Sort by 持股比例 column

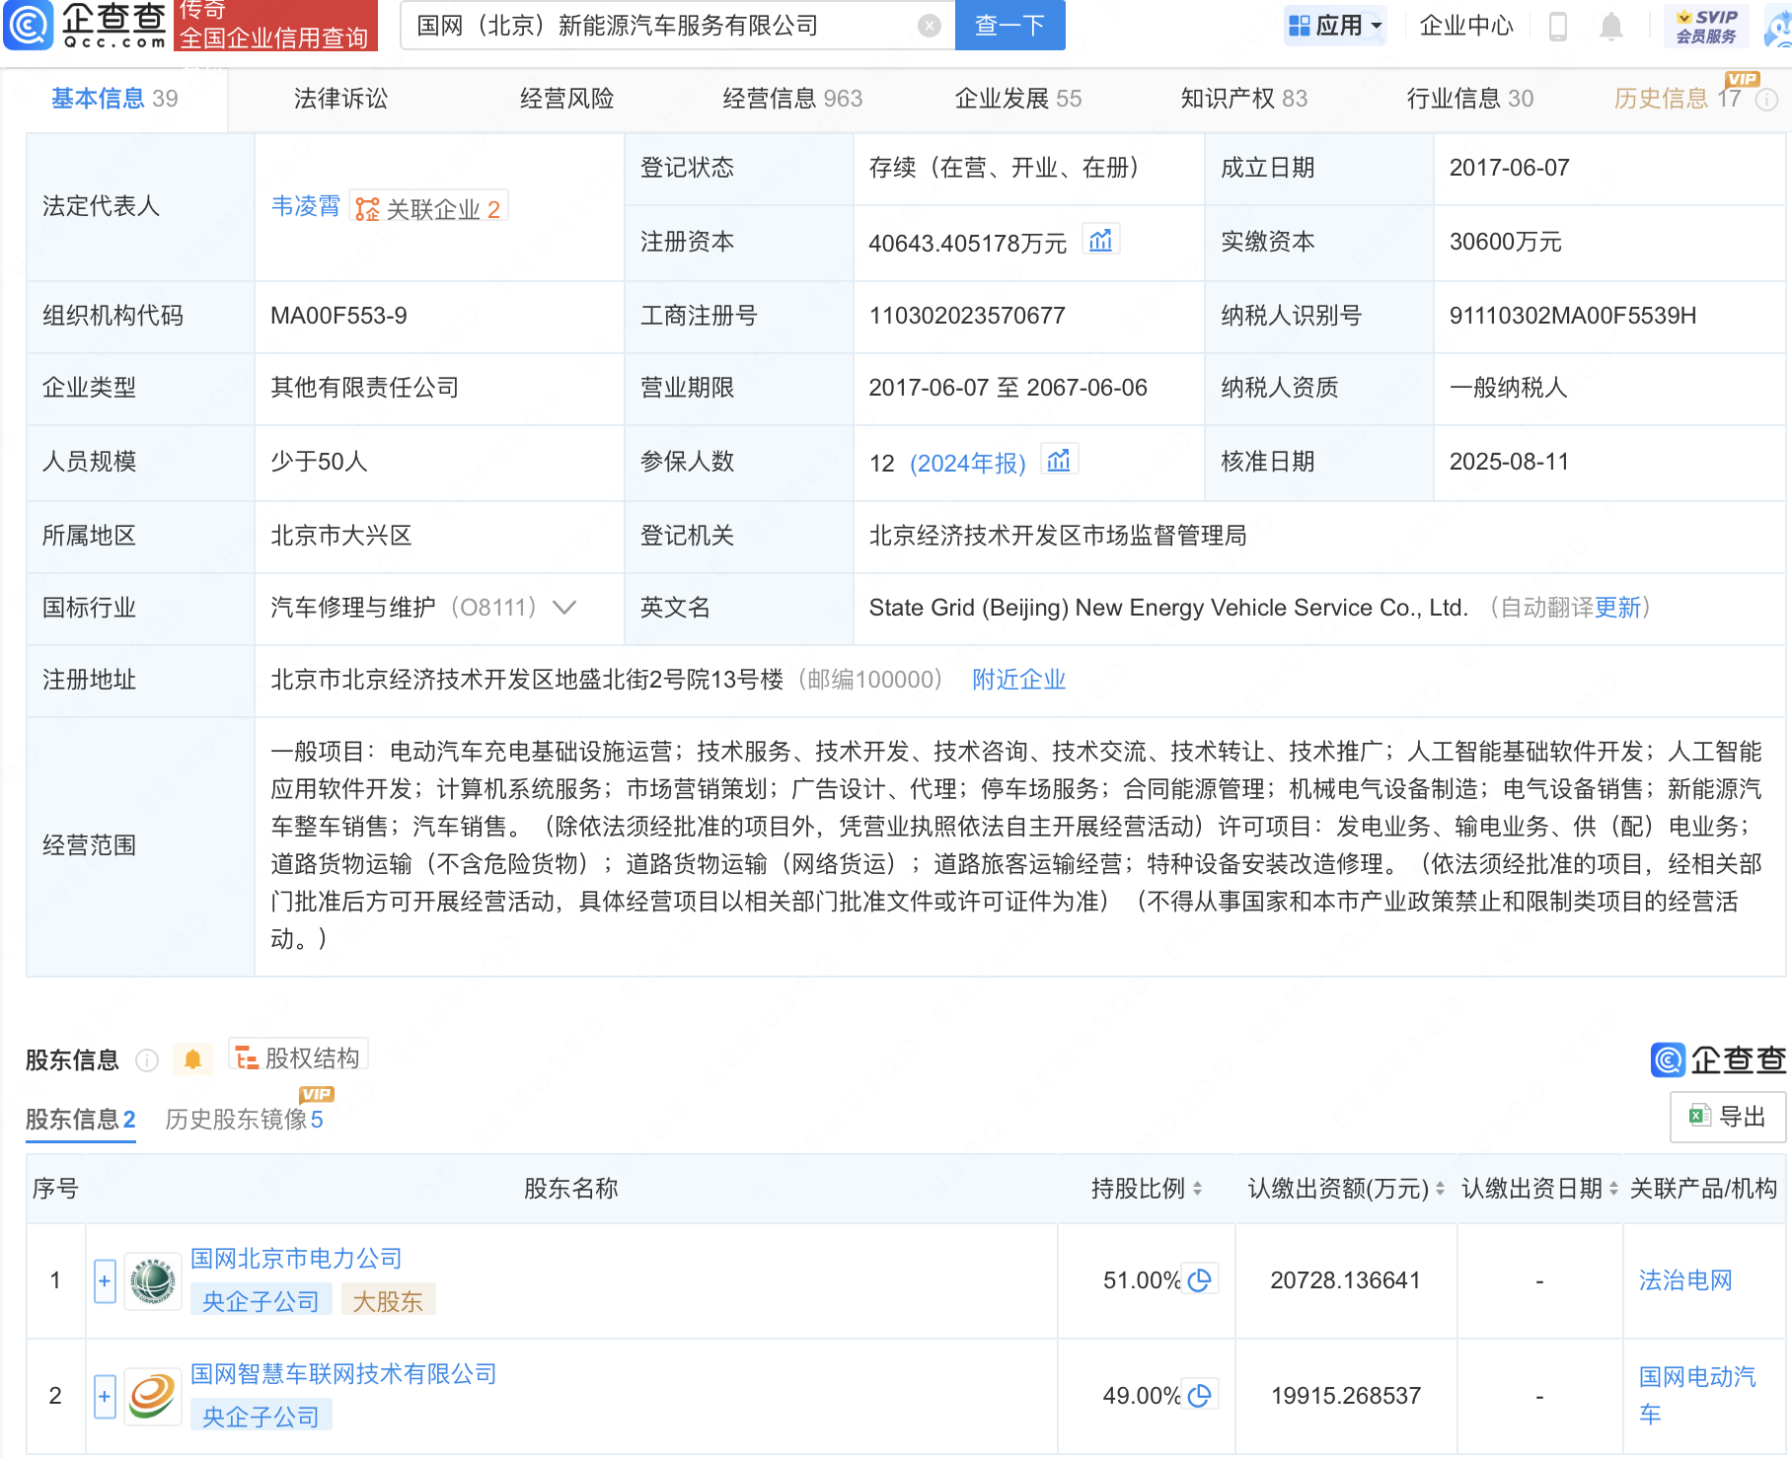pyautogui.click(x=1145, y=1189)
